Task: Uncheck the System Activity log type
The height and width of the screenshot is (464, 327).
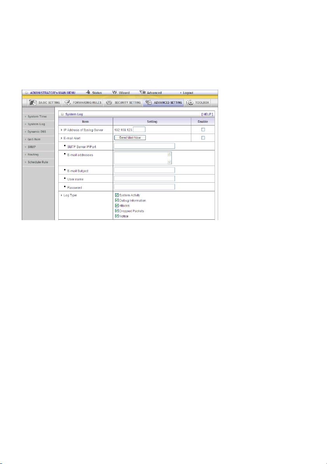Action: point(117,195)
